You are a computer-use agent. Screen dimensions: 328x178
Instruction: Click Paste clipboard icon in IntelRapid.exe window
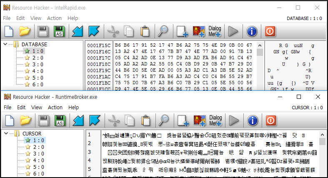coord(145,31)
